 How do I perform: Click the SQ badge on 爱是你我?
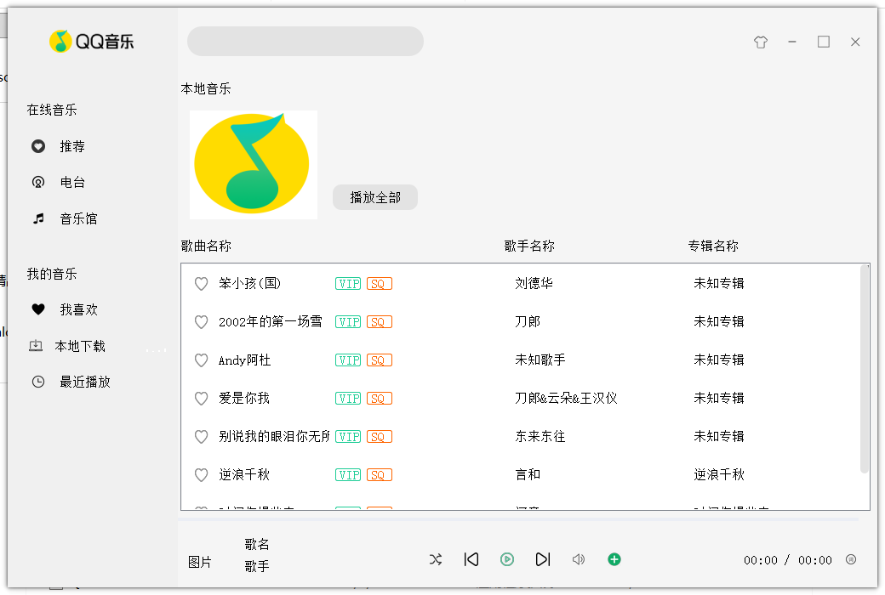pos(380,399)
